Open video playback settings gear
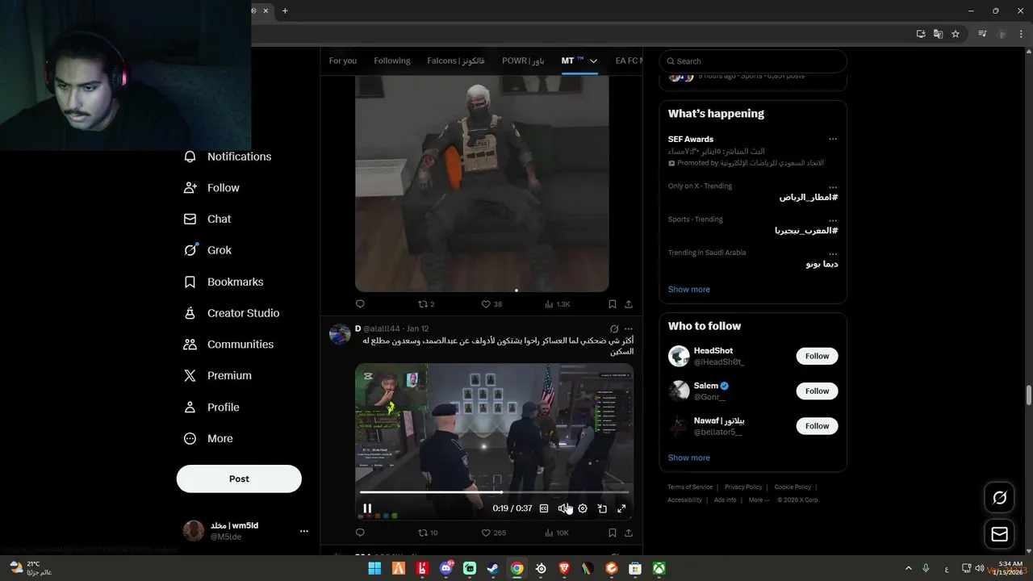The width and height of the screenshot is (1033, 581). pyautogui.click(x=583, y=508)
